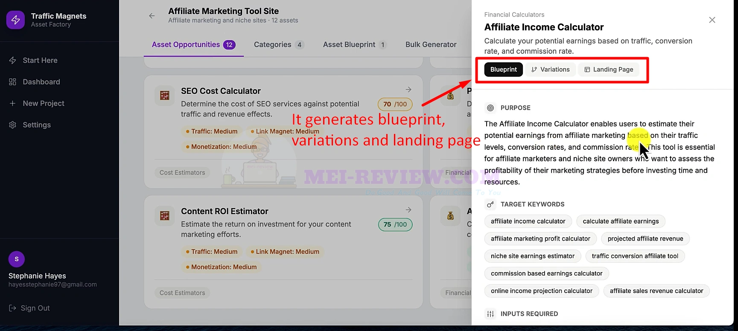The height and width of the screenshot is (331, 738).
Task: Switch to the Categories tab
Action: (279, 45)
